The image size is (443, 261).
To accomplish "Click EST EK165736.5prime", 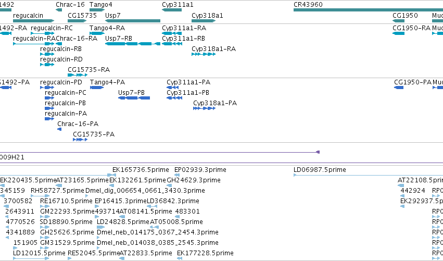I will (x=141, y=170).
